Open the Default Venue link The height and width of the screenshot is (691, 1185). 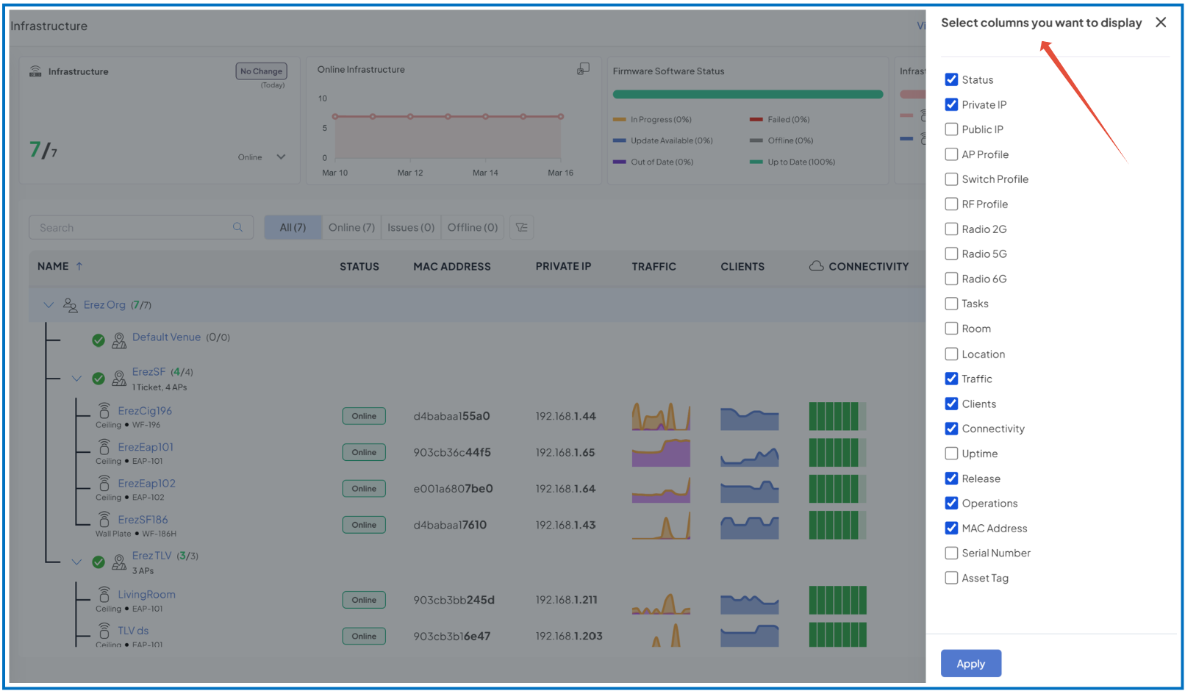point(166,337)
